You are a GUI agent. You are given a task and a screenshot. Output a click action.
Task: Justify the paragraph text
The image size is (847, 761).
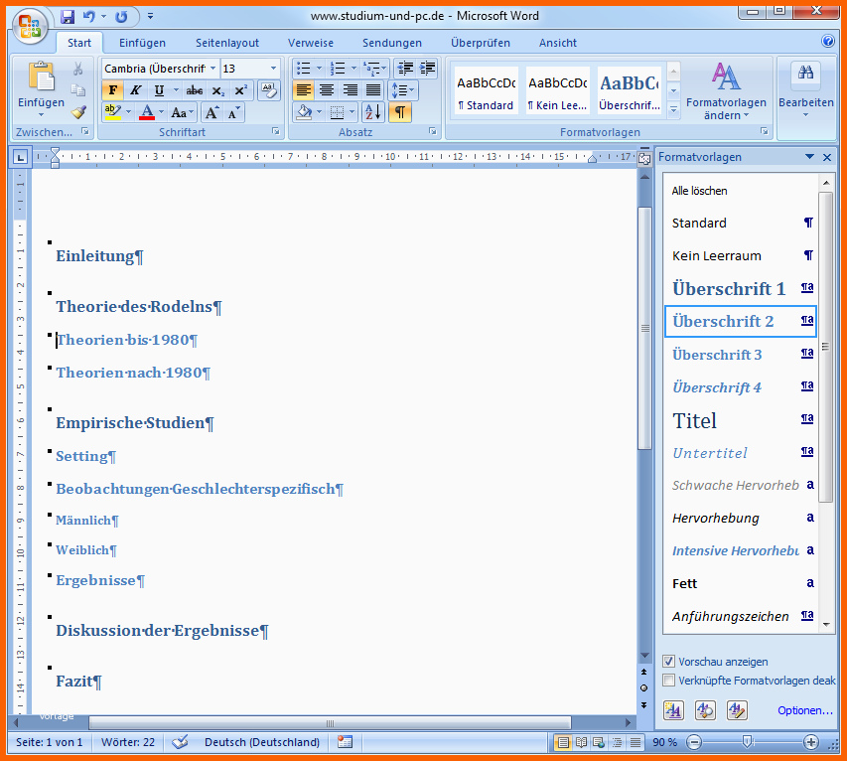373,90
